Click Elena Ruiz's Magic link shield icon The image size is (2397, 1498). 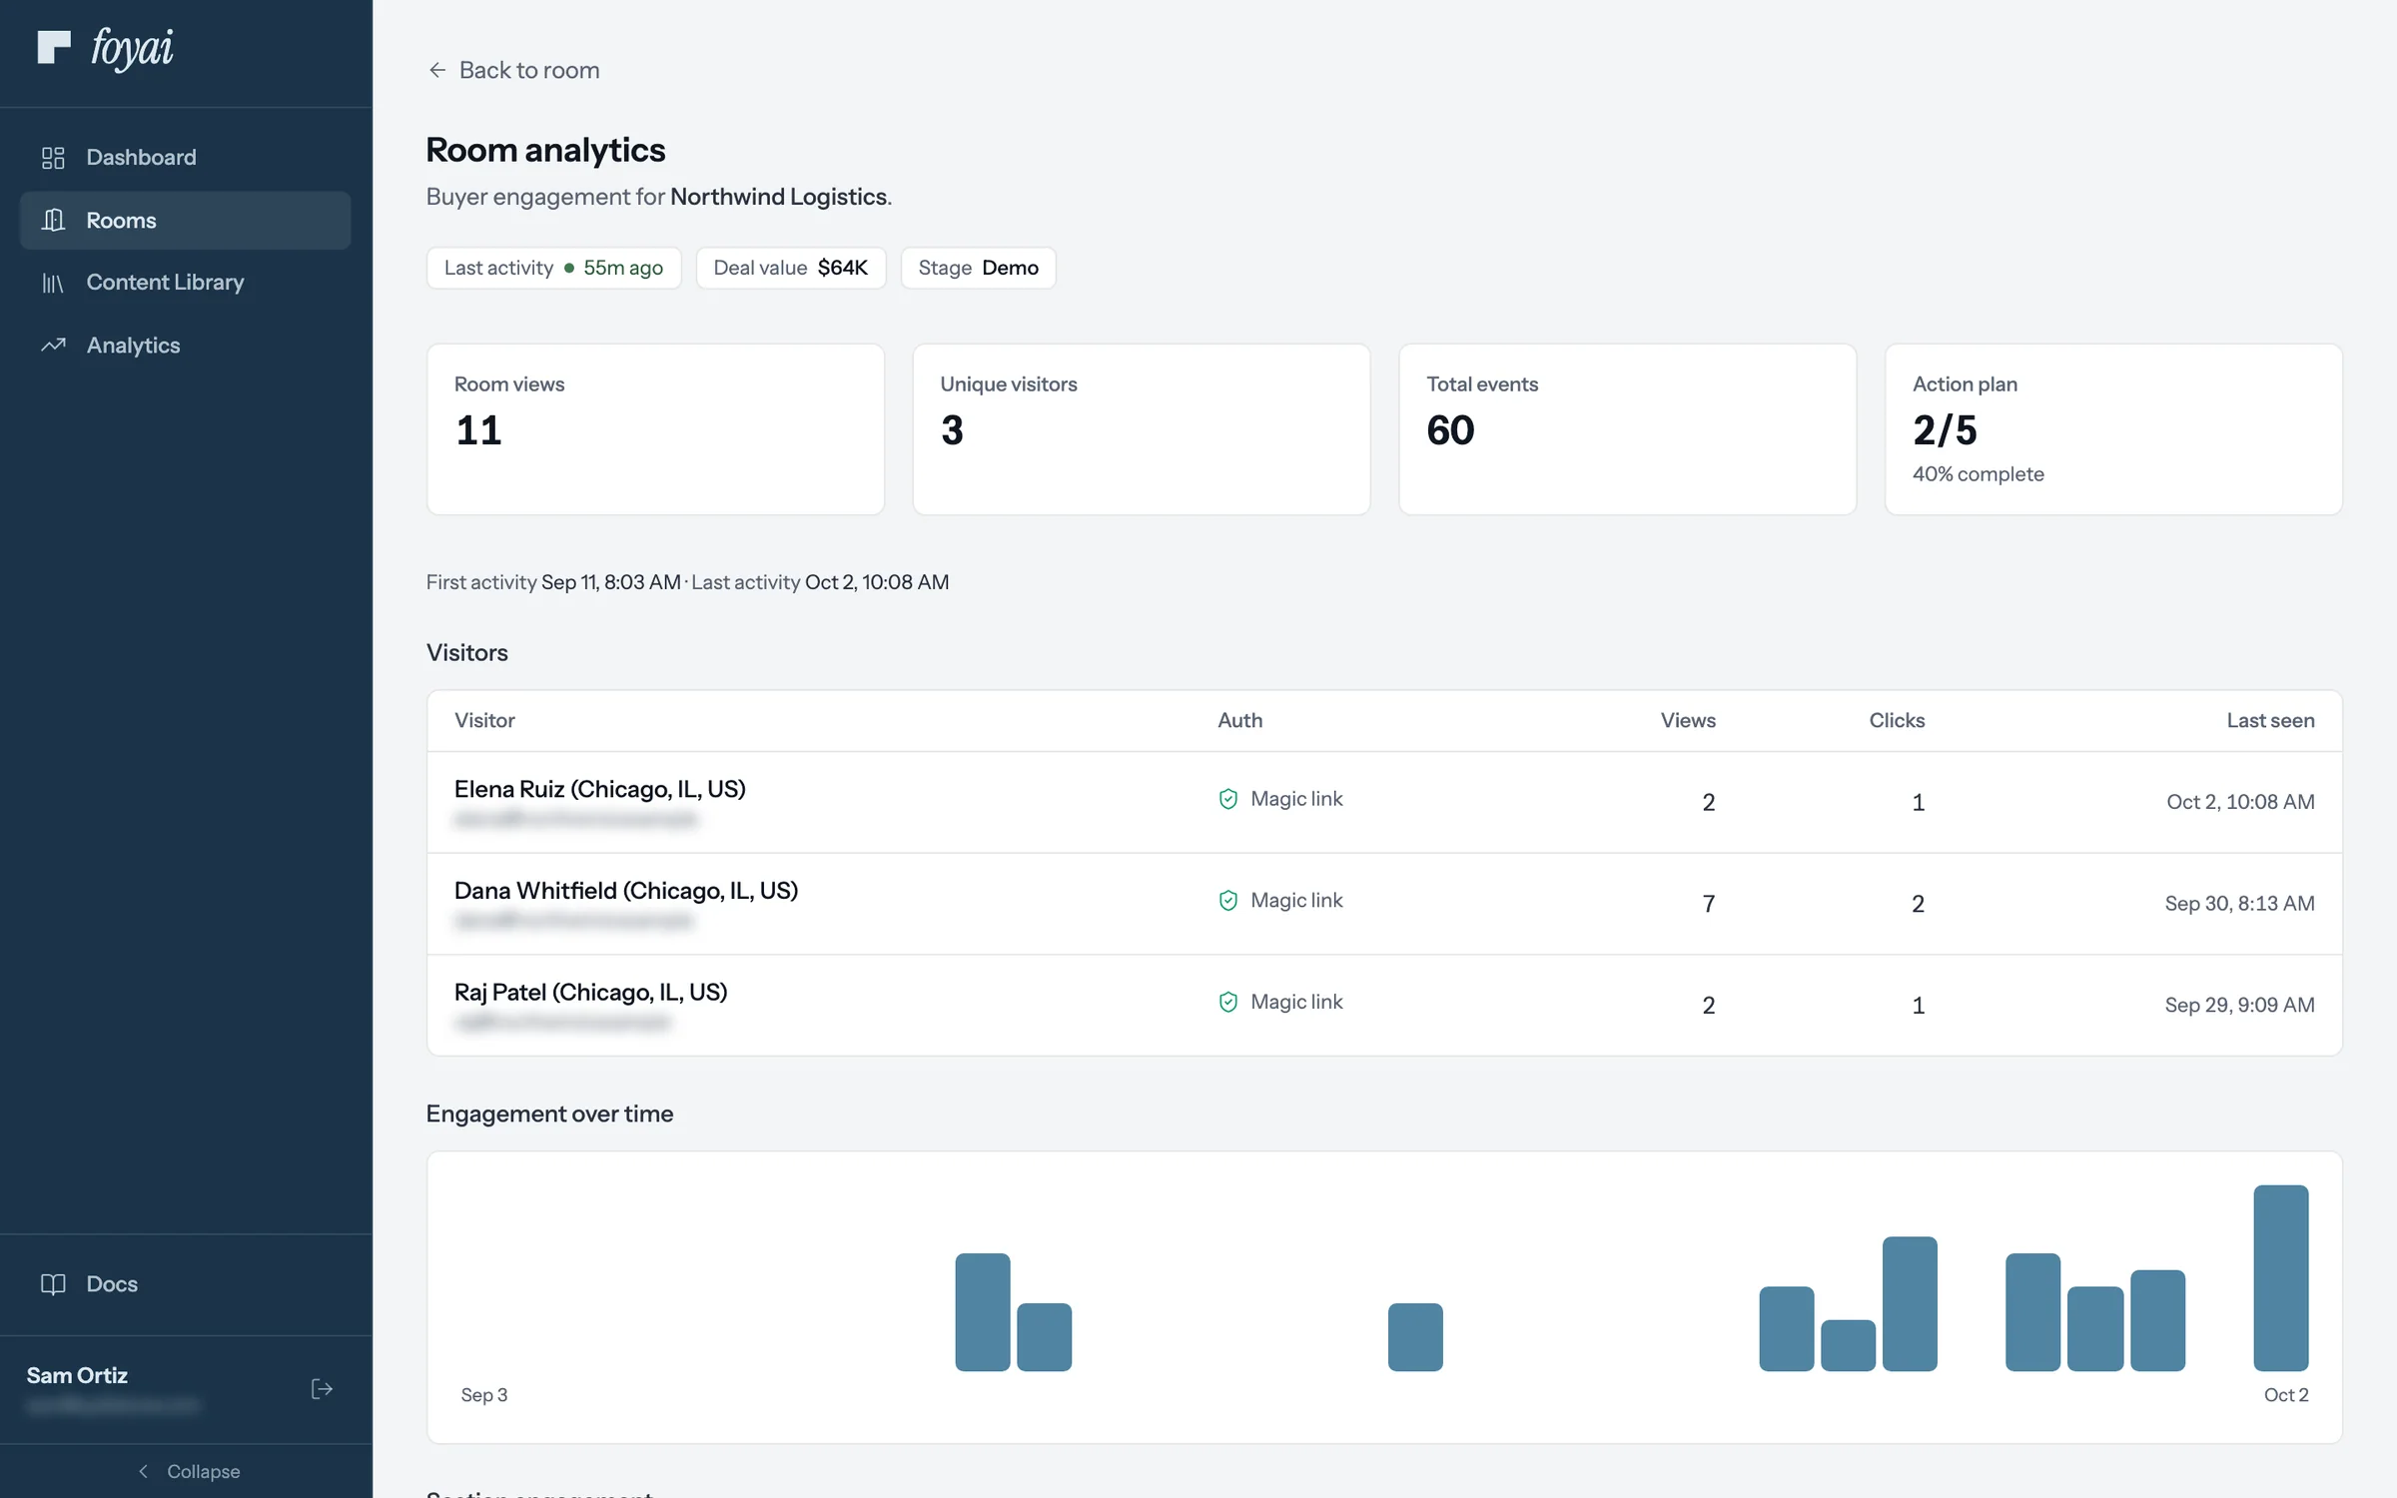tap(1228, 799)
